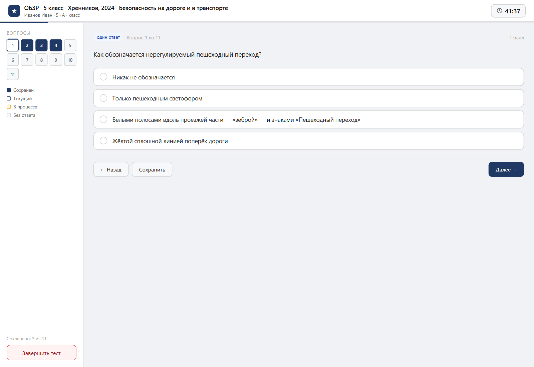Navigate to question 5

(70, 45)
